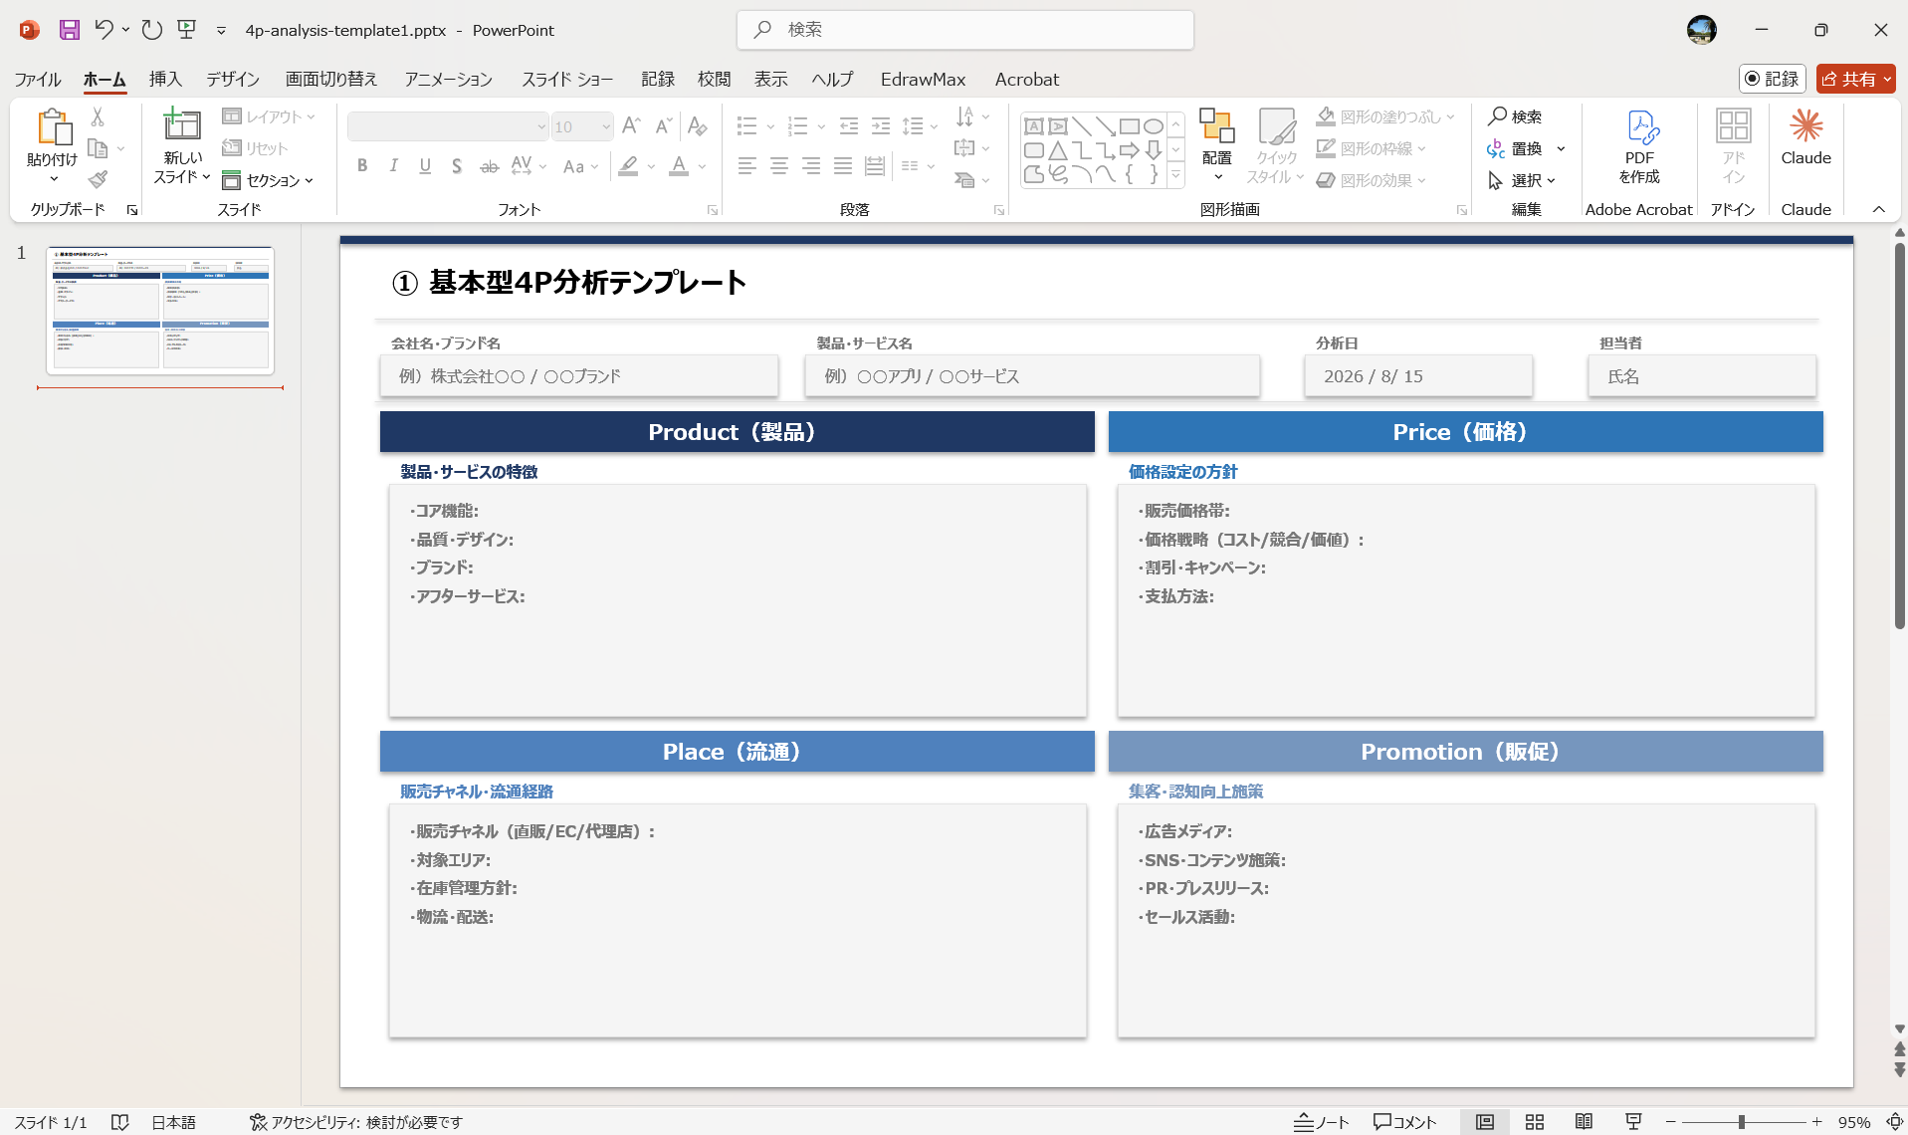The height and width of the screenshot is (1135, 1908).
Task: Click the Format Painter brush icon
Action: tap(98, 180)
